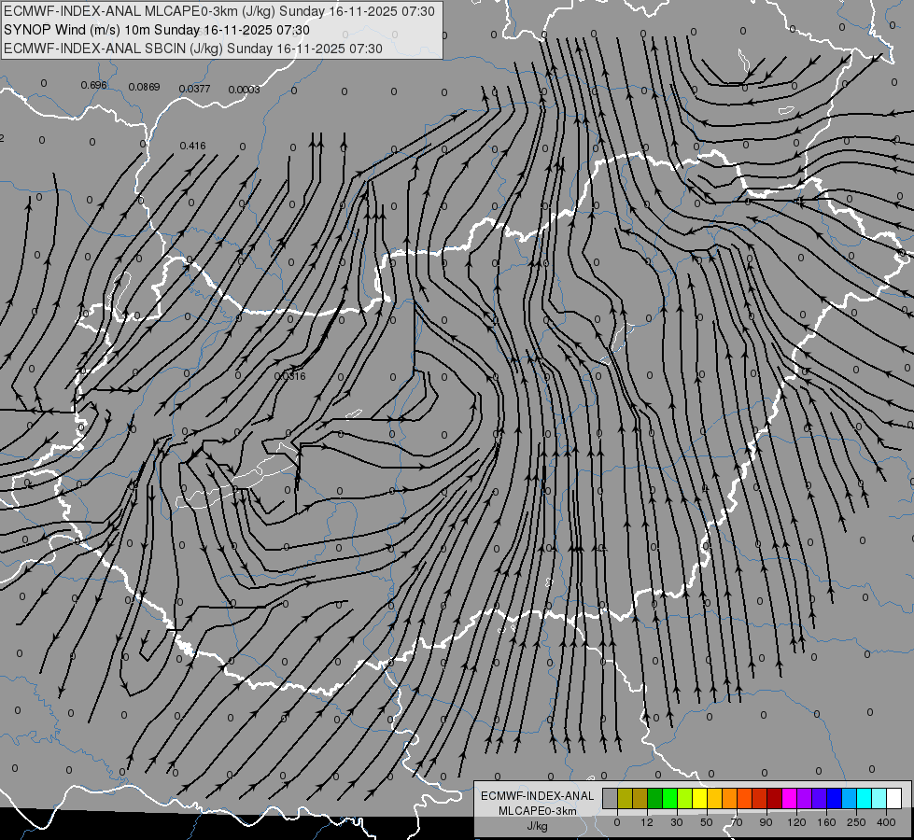This screenshot has width=914, height=840.
Task: Click the 250 tick label on scale
Action: 856,822
